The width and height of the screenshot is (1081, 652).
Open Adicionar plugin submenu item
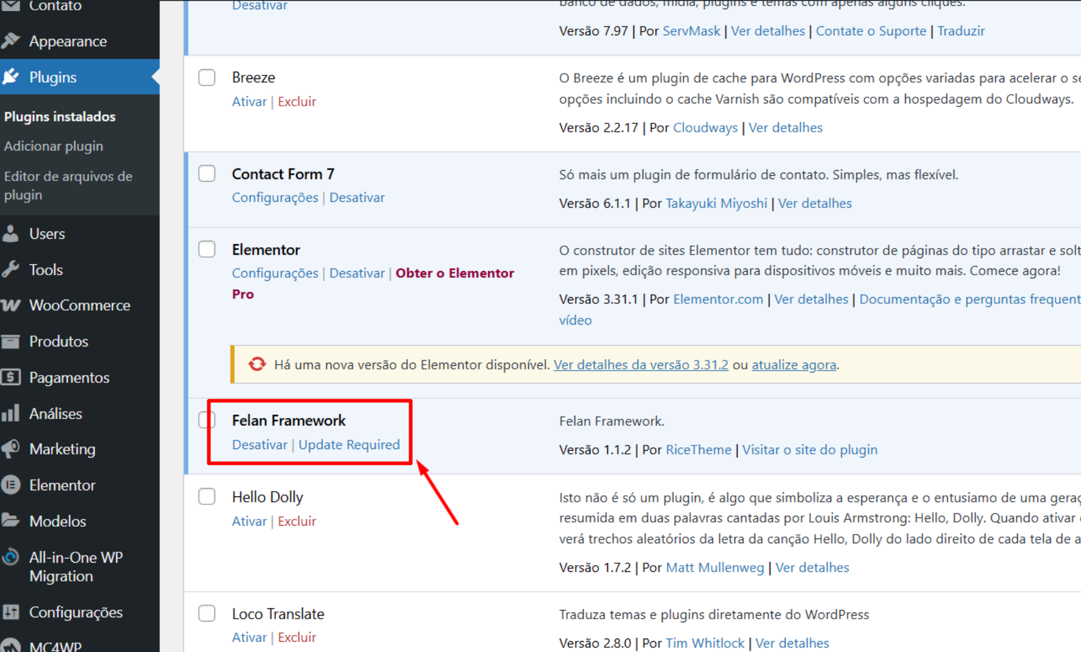coord(54,146)
